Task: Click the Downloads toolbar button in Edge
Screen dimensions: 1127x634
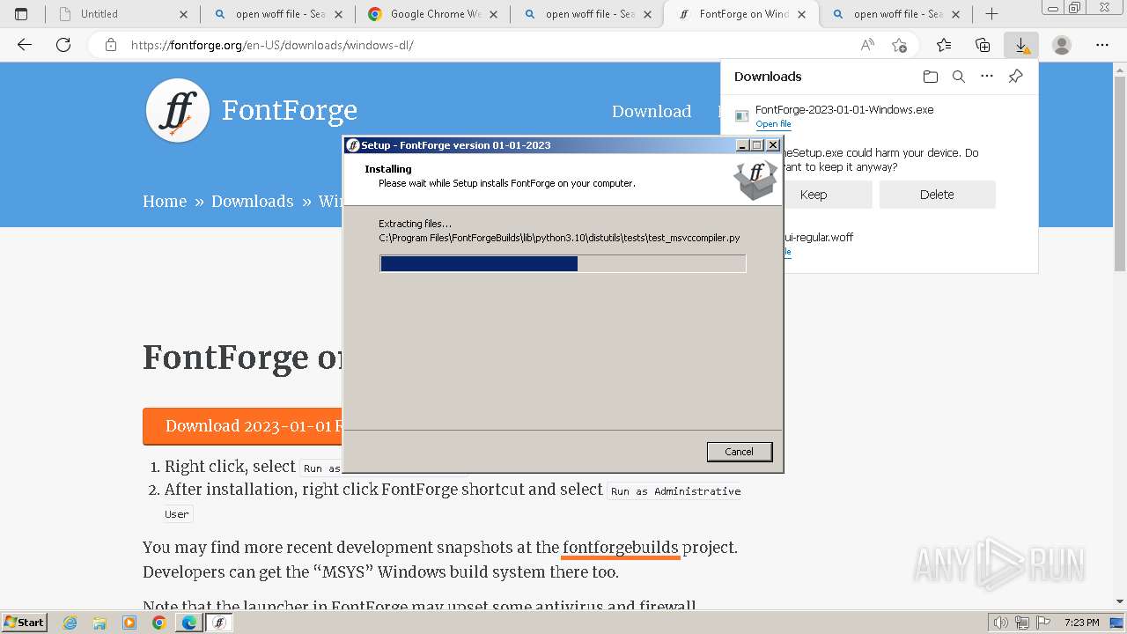Action: pyautogui.click(x=1021, y=45)
